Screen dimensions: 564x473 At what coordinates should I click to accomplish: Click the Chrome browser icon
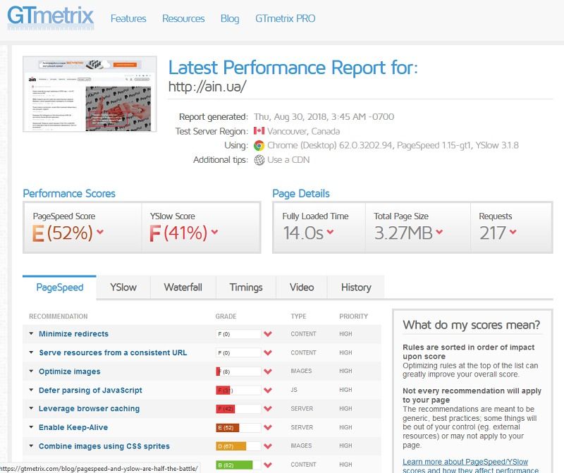click(x=259, y=146)
